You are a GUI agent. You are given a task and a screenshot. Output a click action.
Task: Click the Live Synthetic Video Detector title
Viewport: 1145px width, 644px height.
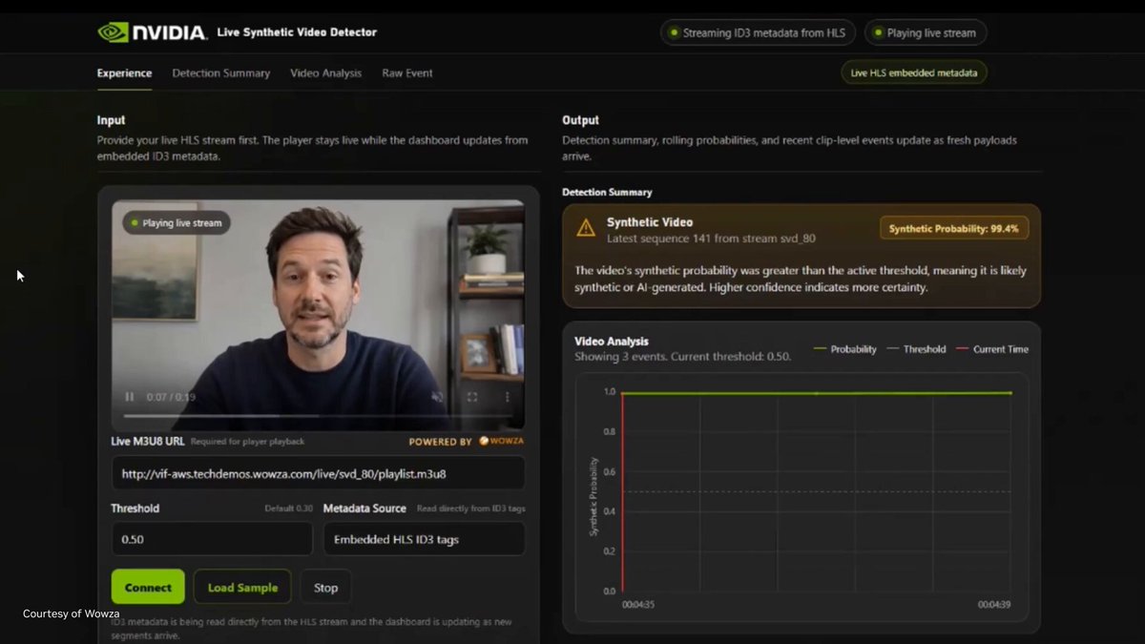297,32
